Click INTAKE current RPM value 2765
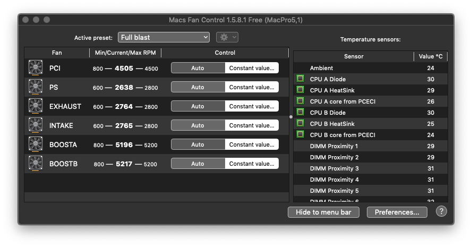Screen dimensions: 472x247 point(124,125)
